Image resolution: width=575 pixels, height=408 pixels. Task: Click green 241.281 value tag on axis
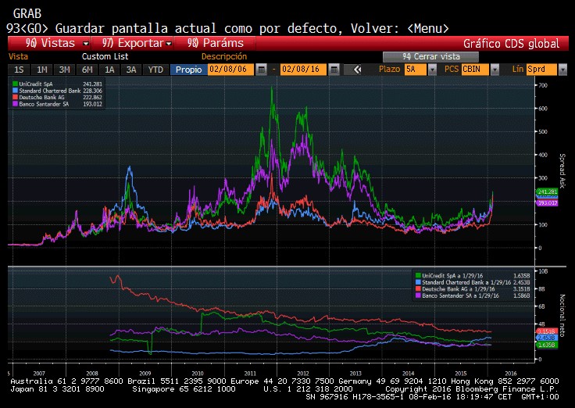tap(546, 191)
